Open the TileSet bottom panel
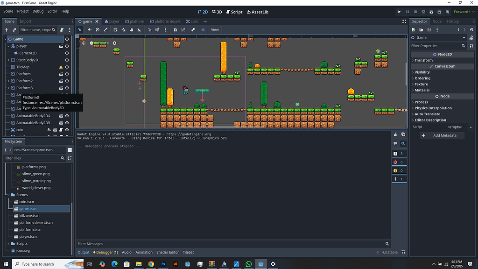This screenshot has width=478, height=269. coord(189,252)
